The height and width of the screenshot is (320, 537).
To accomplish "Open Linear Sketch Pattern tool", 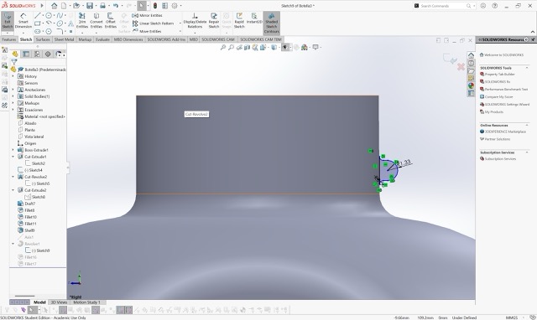I will pos(153,23).
